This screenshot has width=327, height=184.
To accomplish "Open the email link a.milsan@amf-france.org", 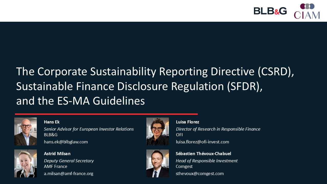I will click(68, 174).
